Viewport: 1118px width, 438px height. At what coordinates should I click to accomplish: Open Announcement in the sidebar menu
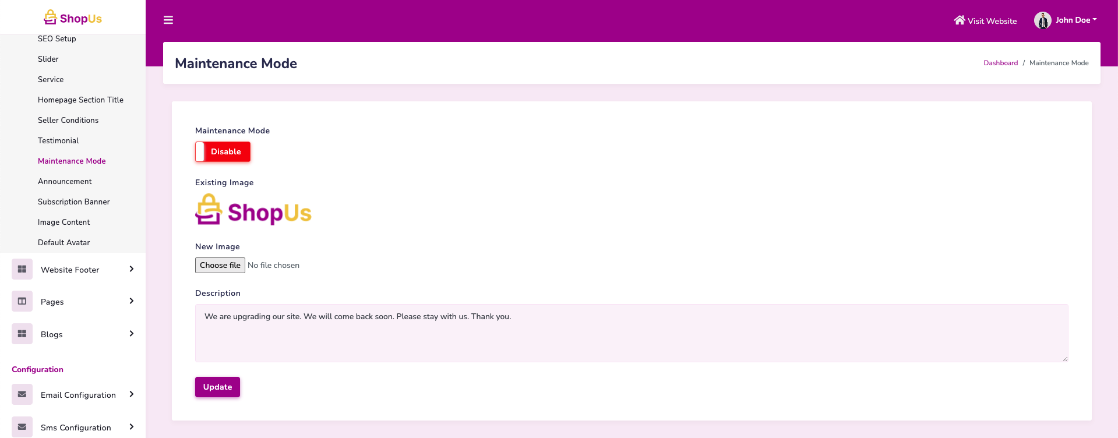coord(65,182)
